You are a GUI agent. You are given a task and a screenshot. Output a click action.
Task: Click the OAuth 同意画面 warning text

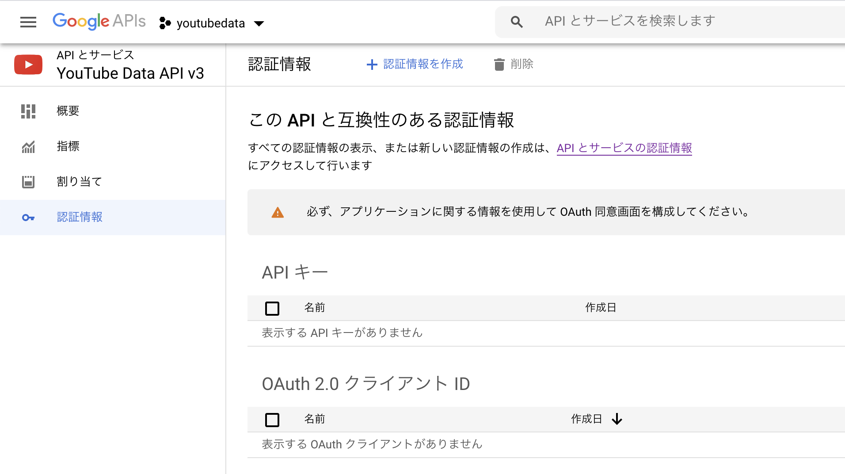point(529,212)
